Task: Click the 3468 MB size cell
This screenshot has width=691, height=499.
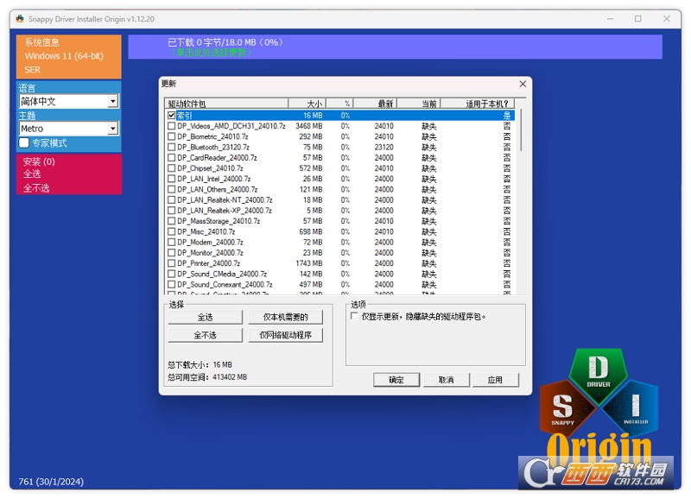Action: click(309, 126)
